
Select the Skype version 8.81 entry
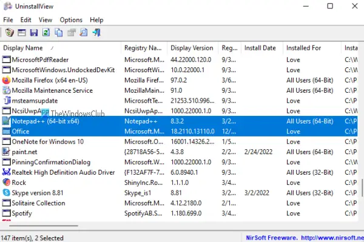(x=38, y=193)
